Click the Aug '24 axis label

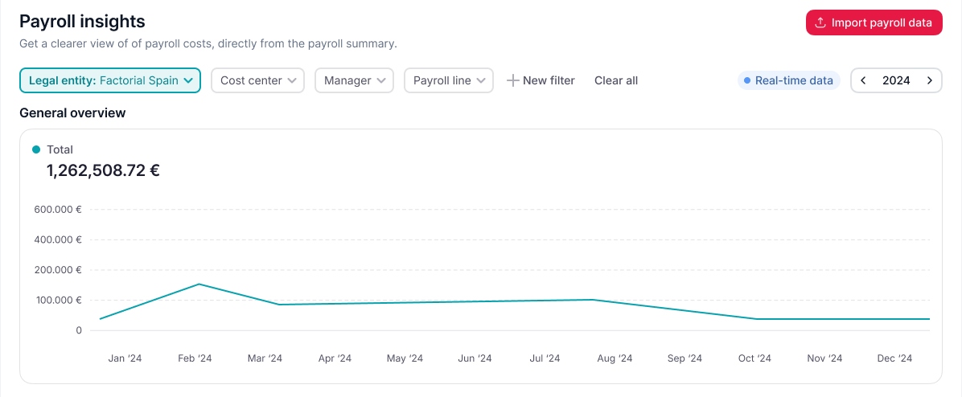click(x=615, y=358)
